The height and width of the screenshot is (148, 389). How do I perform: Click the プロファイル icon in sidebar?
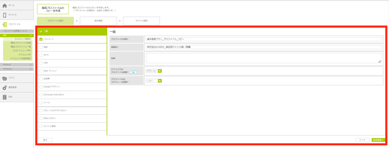(5, 24)
